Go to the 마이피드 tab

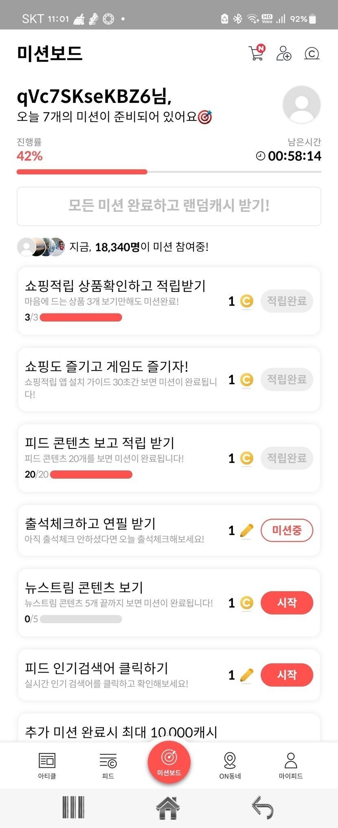291,765
